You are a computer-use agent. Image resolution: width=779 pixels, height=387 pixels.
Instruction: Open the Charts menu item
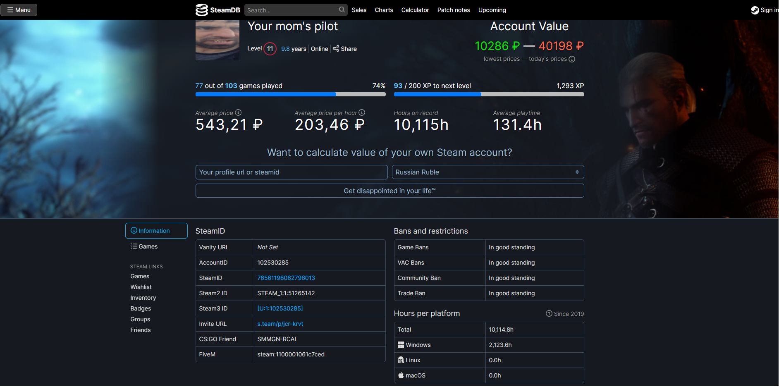pyautogui.click(x=384, y=10)
